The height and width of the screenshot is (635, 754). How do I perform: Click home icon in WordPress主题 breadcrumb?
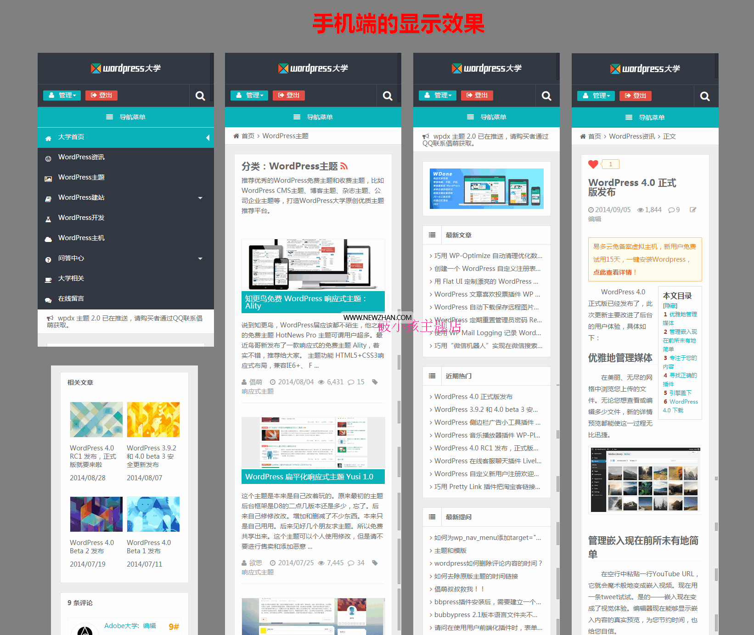click(236, 136)
